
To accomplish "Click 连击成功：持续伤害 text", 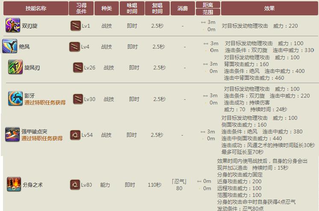I will 247,103.
